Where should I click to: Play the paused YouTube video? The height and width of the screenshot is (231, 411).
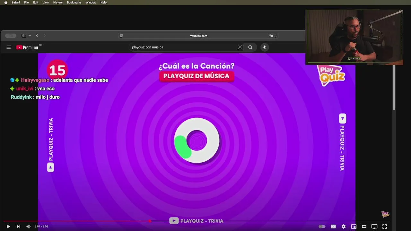(x=8, y=227)
